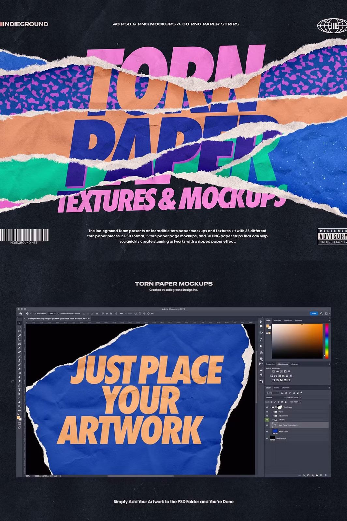This screenshot has height=521, width=347.
Task: Click the blue Share button
Action: 314,314
